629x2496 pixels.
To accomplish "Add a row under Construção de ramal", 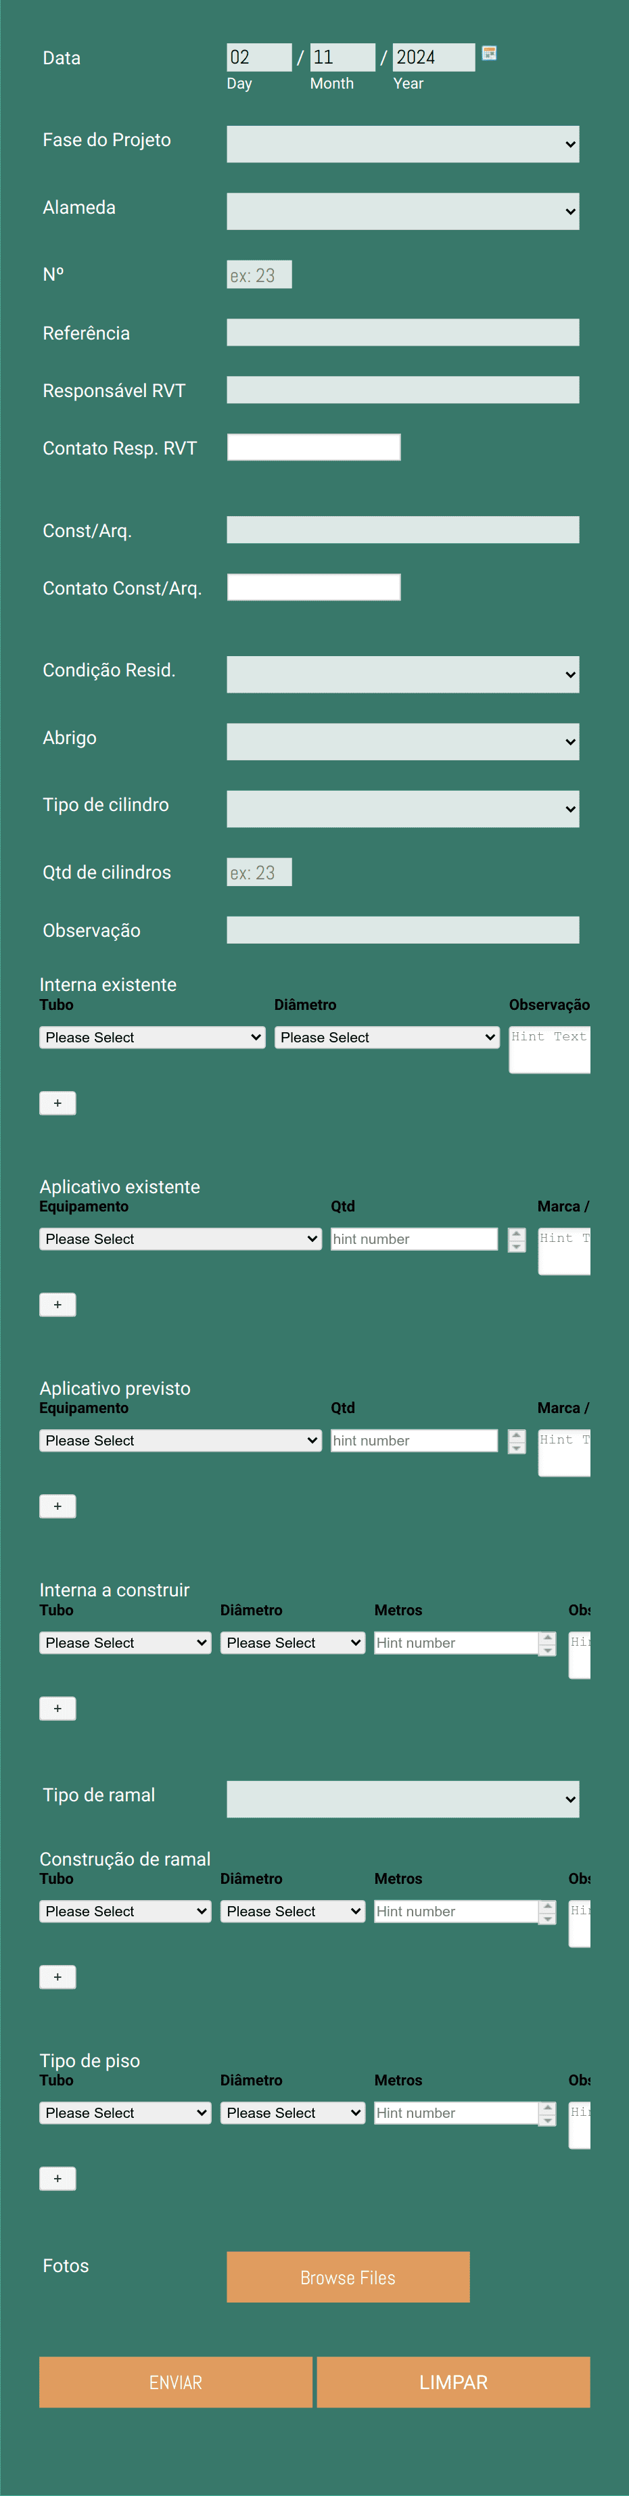I will [x=57, y=1977].
